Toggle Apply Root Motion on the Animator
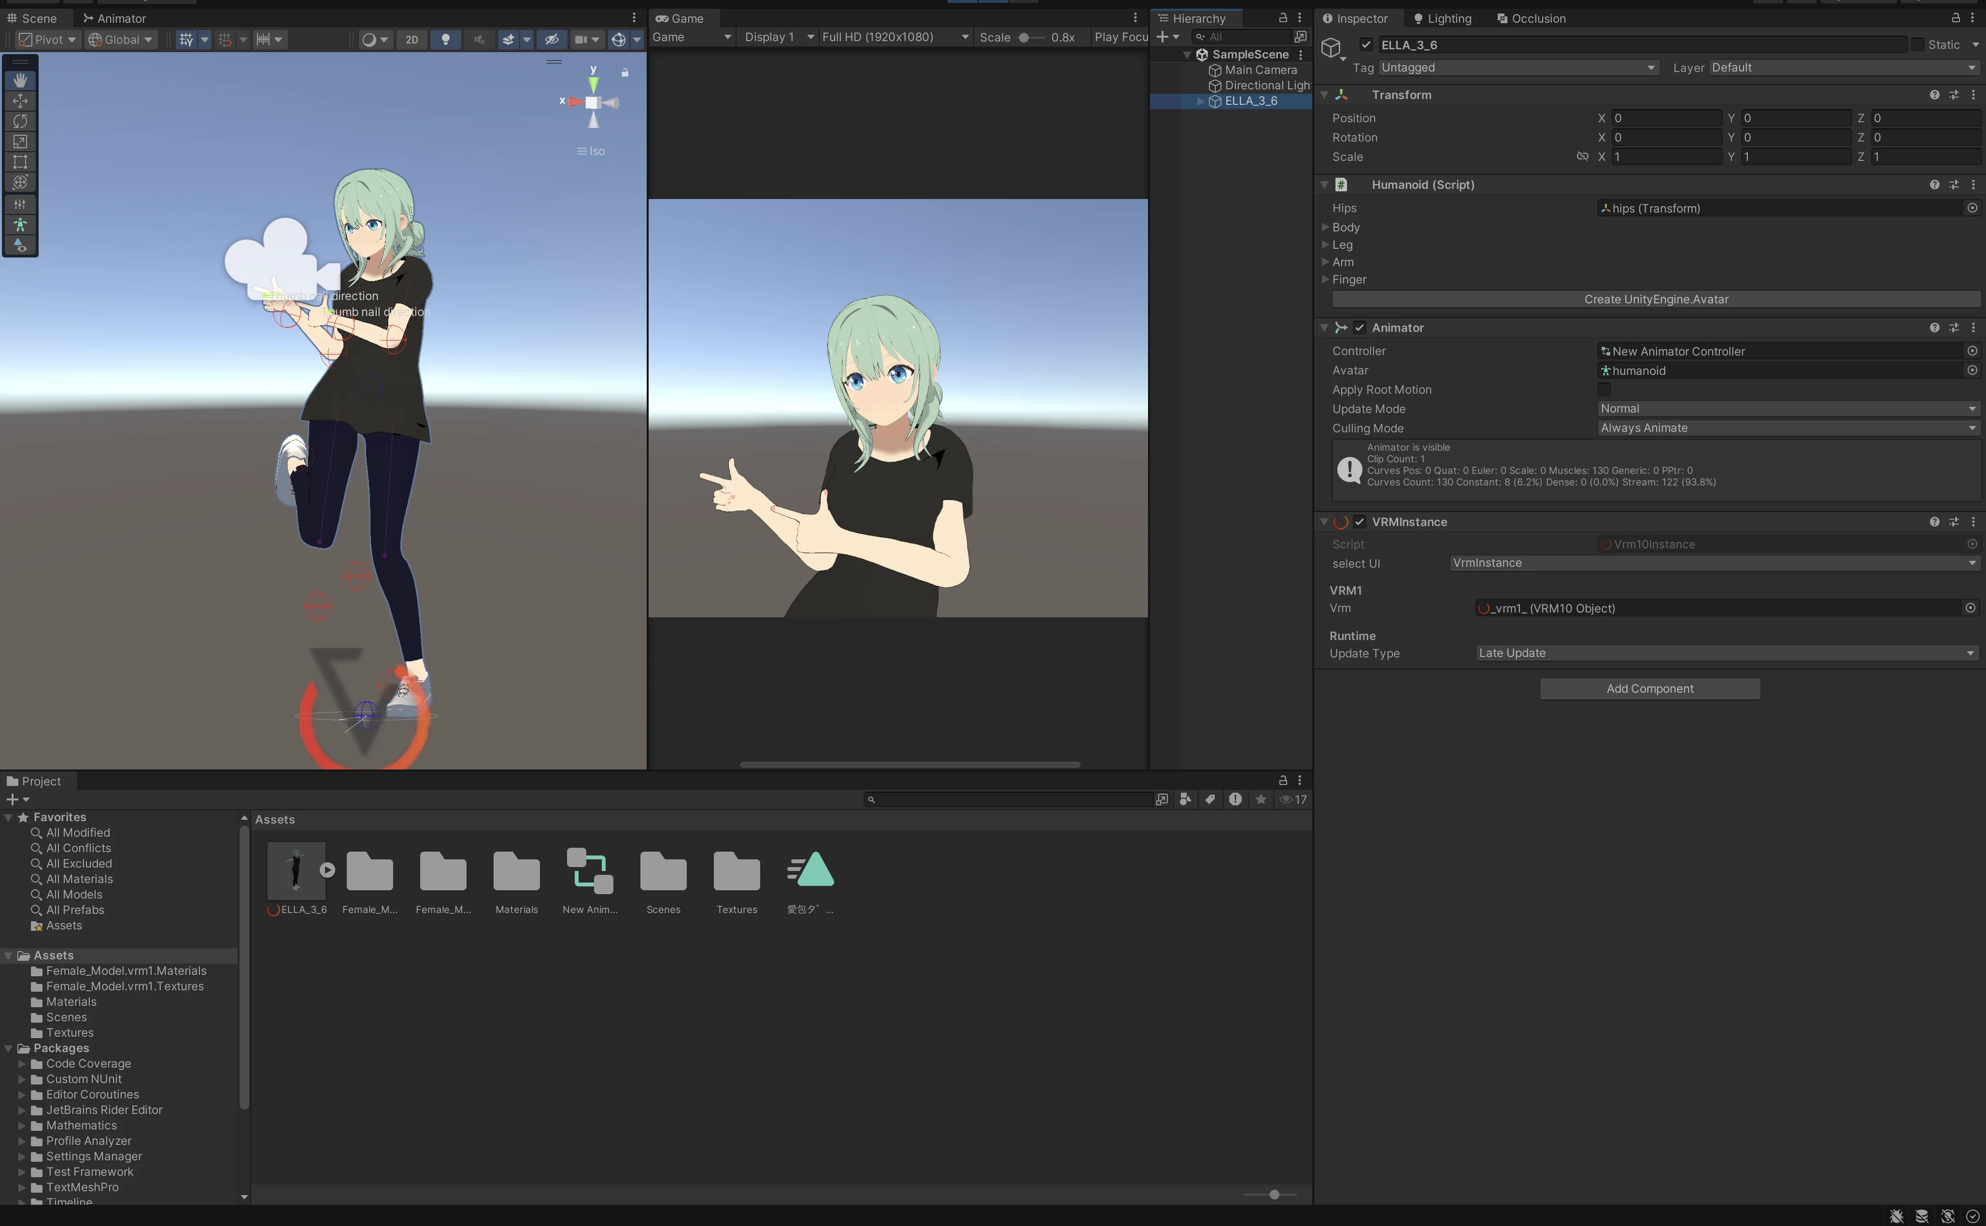This screenshot has width=1986, height=1226. click(1604, 389)
